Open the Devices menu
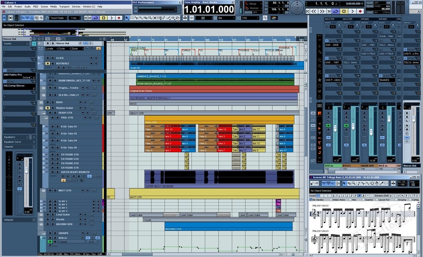423x257 pixels. coord(76,7)
